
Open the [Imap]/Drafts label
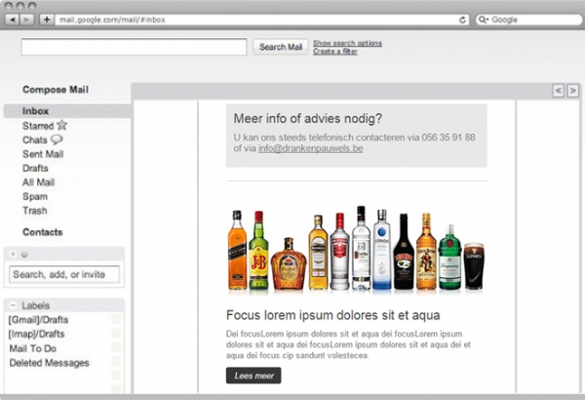pyautogui.click(x=37, y=334)
